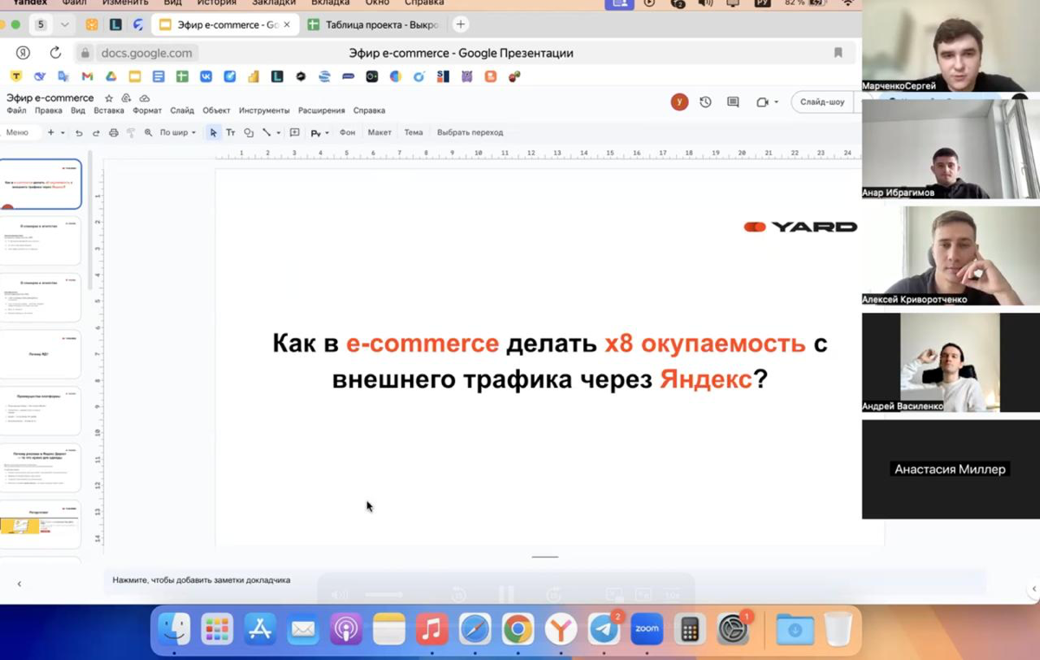The image size is (1040, 660).
Task: Star the Эфир e-commerce presentation
Action: click(109, 98)
